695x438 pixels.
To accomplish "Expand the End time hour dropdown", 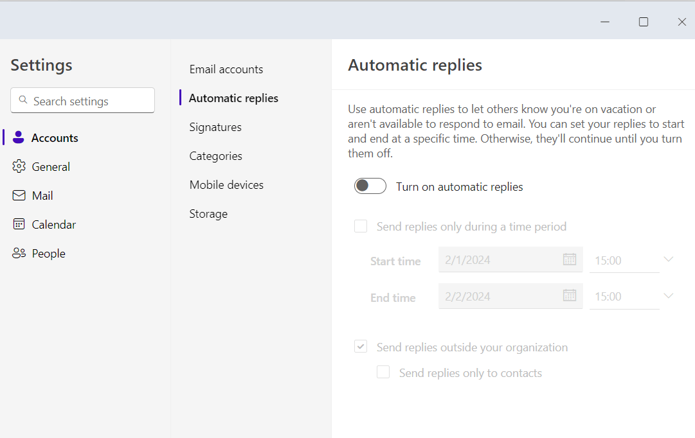I will (668, 296).
